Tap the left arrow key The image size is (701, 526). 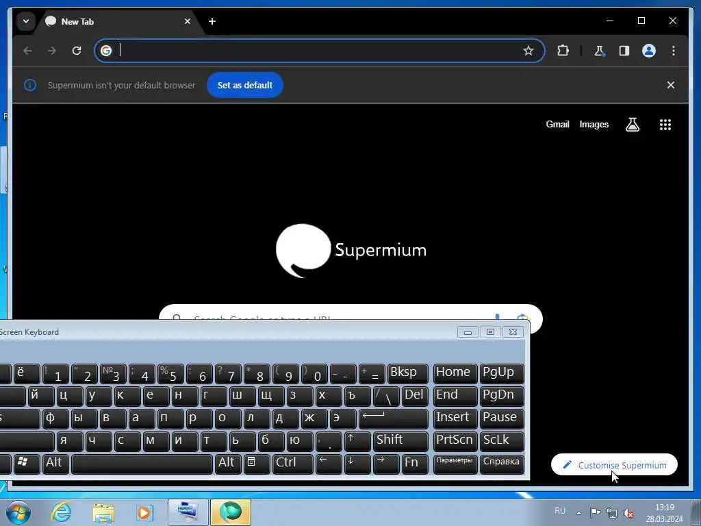[x=329, y=464]
